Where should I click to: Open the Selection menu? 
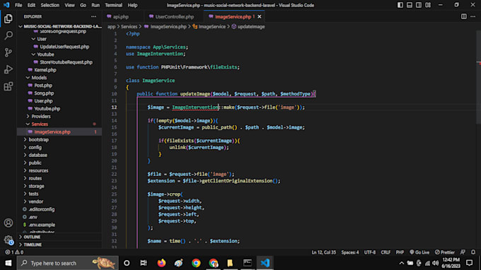click(x=50, y=5)
